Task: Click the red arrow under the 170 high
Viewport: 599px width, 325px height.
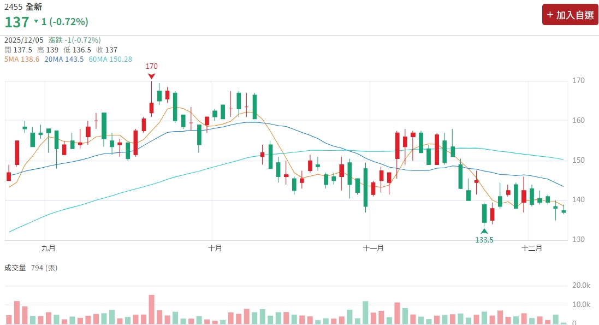Action: point(151,76)
